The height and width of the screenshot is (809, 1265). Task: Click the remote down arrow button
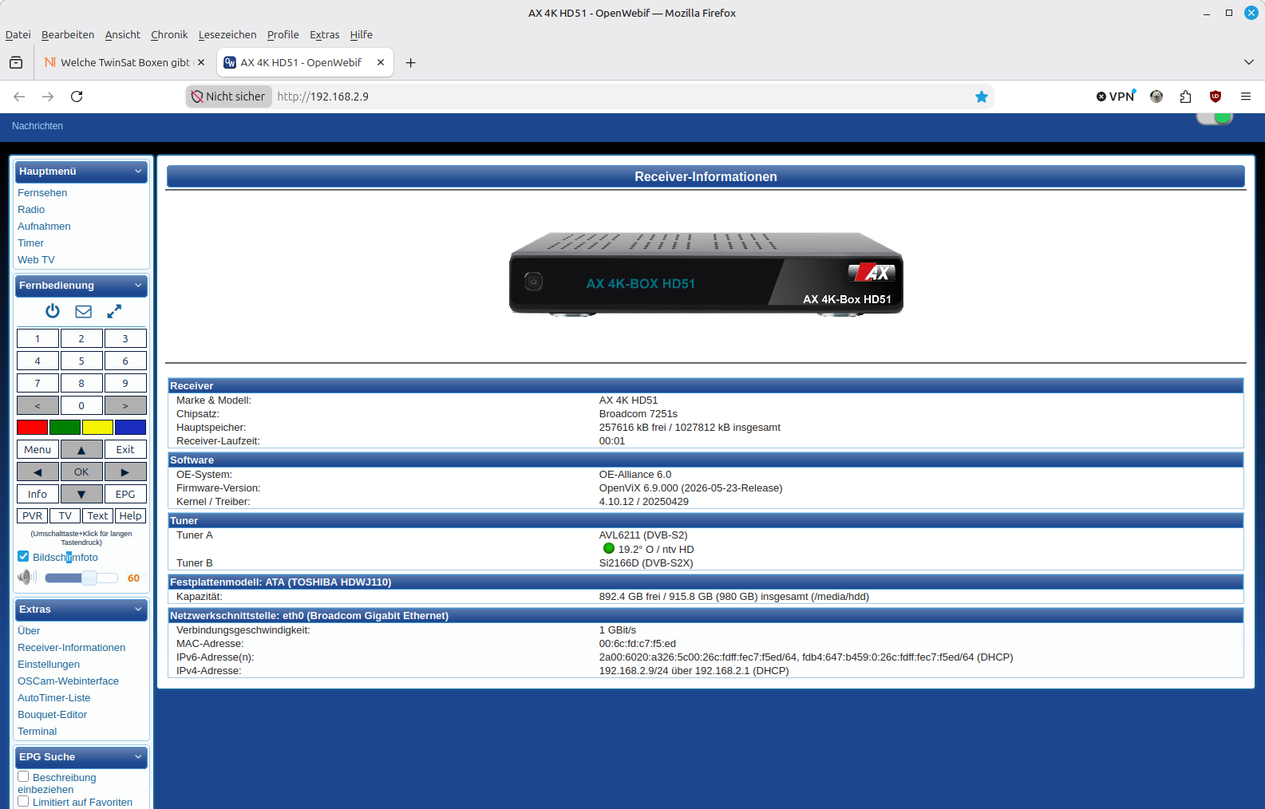click(x=81, y=495)
